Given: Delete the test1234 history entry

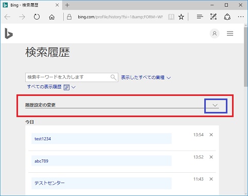Looking at the screenshot, I should tap(211, 135).
